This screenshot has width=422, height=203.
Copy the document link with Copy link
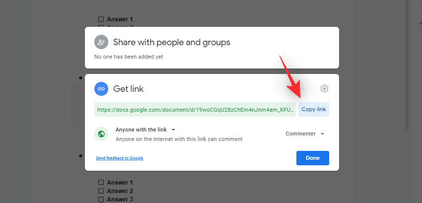[314, 109]
